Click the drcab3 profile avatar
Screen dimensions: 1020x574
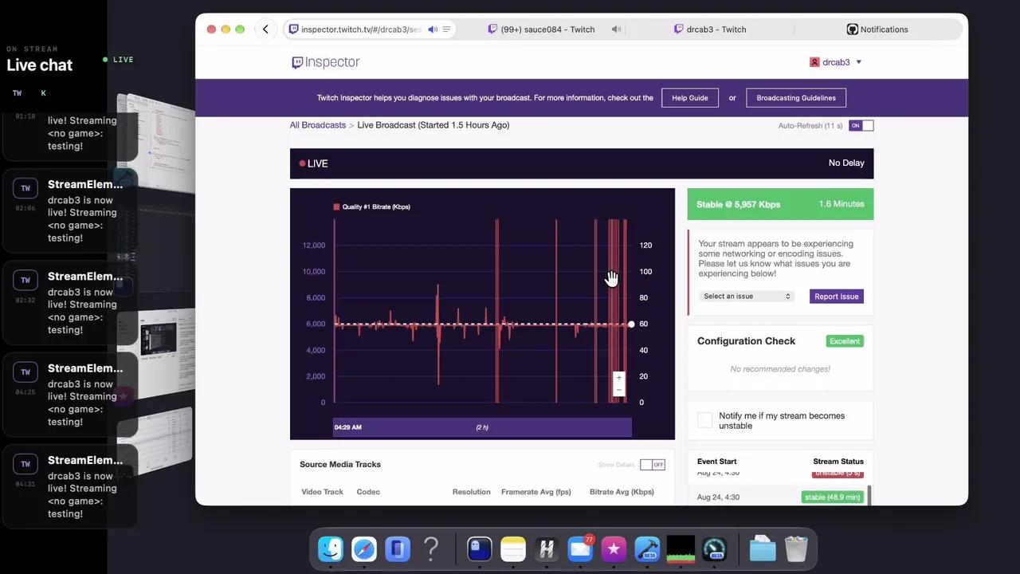(x=814, y=62)
